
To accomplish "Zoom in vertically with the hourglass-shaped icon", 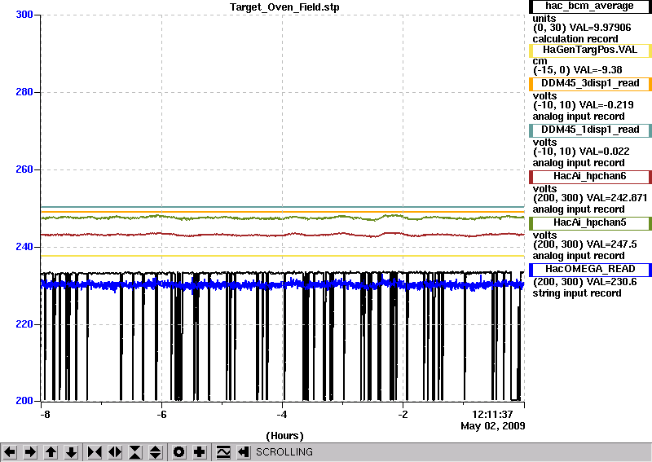I will [x=135, y=452].
